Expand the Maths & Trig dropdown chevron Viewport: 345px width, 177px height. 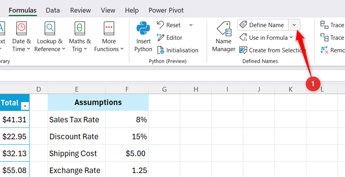[x=85, y=49]
